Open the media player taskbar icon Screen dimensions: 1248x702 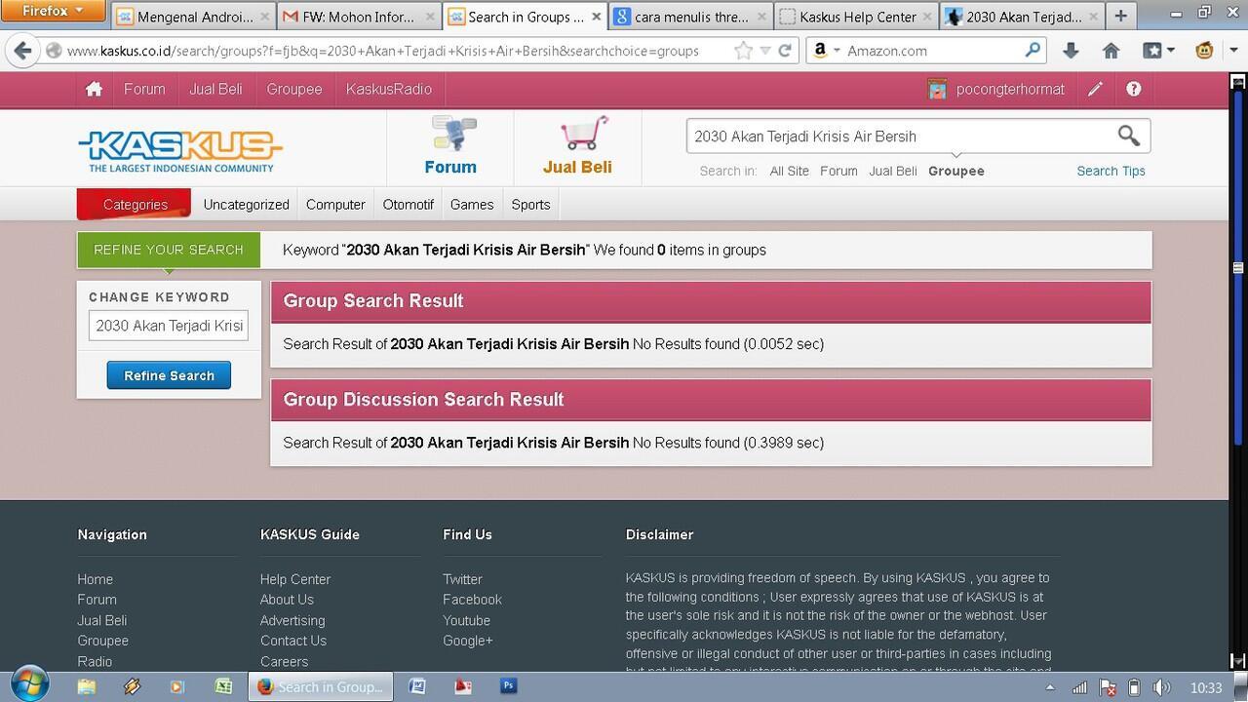176,686
